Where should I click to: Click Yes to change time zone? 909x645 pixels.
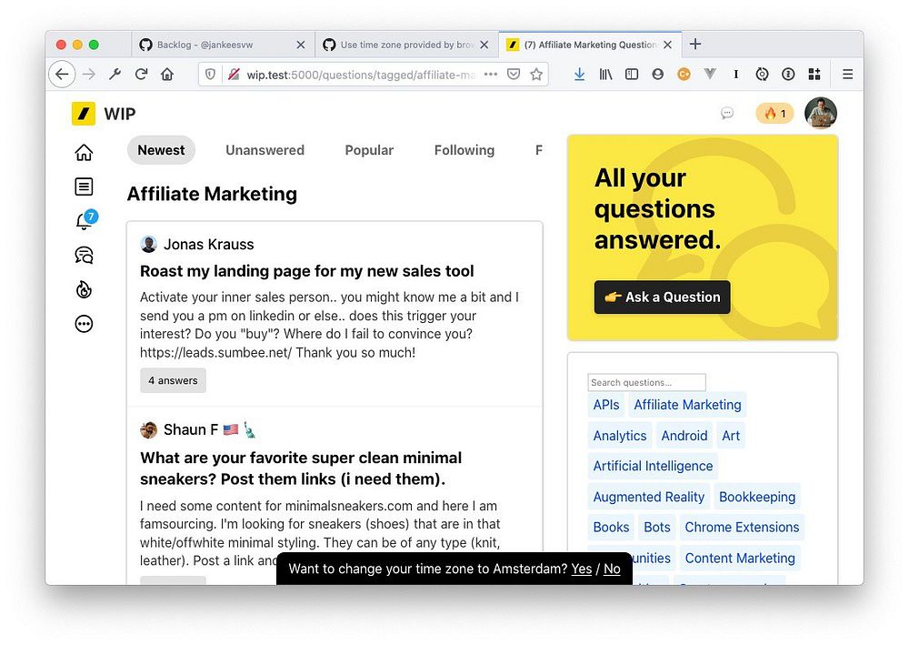pos(581,569)
